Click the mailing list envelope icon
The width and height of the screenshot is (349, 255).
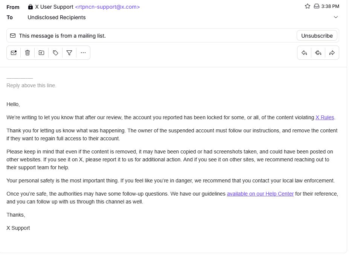(x=13, y=36)
